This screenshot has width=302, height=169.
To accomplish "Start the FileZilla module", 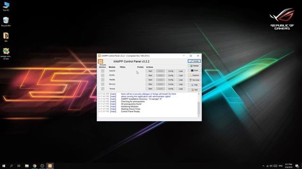I will (x=150, y=80).
